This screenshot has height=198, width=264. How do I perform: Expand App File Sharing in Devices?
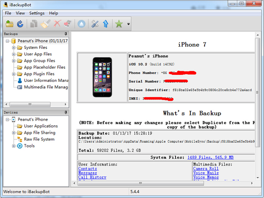coord(14,133)
